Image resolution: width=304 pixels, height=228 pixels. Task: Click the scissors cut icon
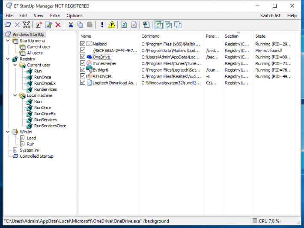point(71,25)
